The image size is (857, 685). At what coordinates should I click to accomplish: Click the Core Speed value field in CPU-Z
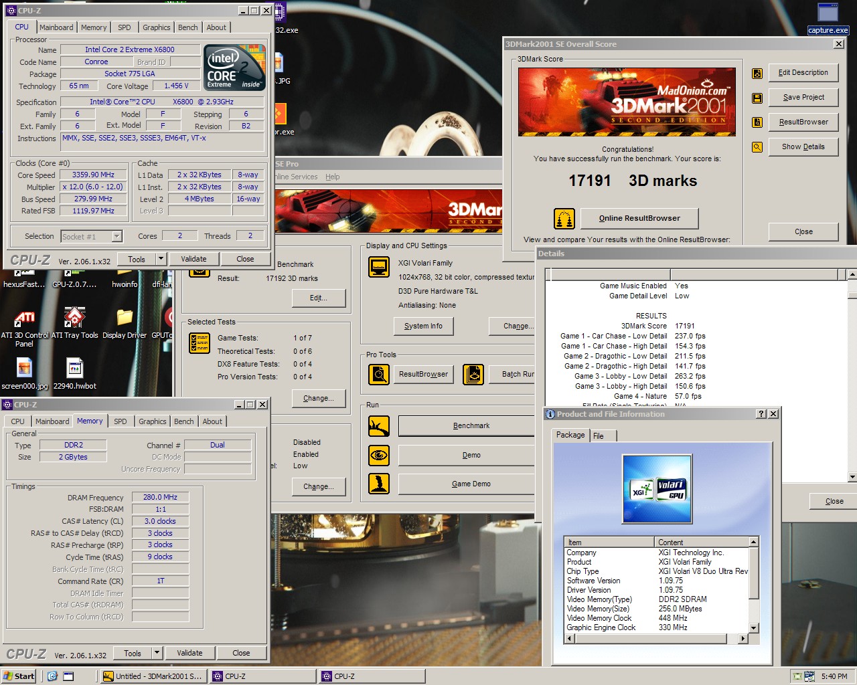click(93, 175)
